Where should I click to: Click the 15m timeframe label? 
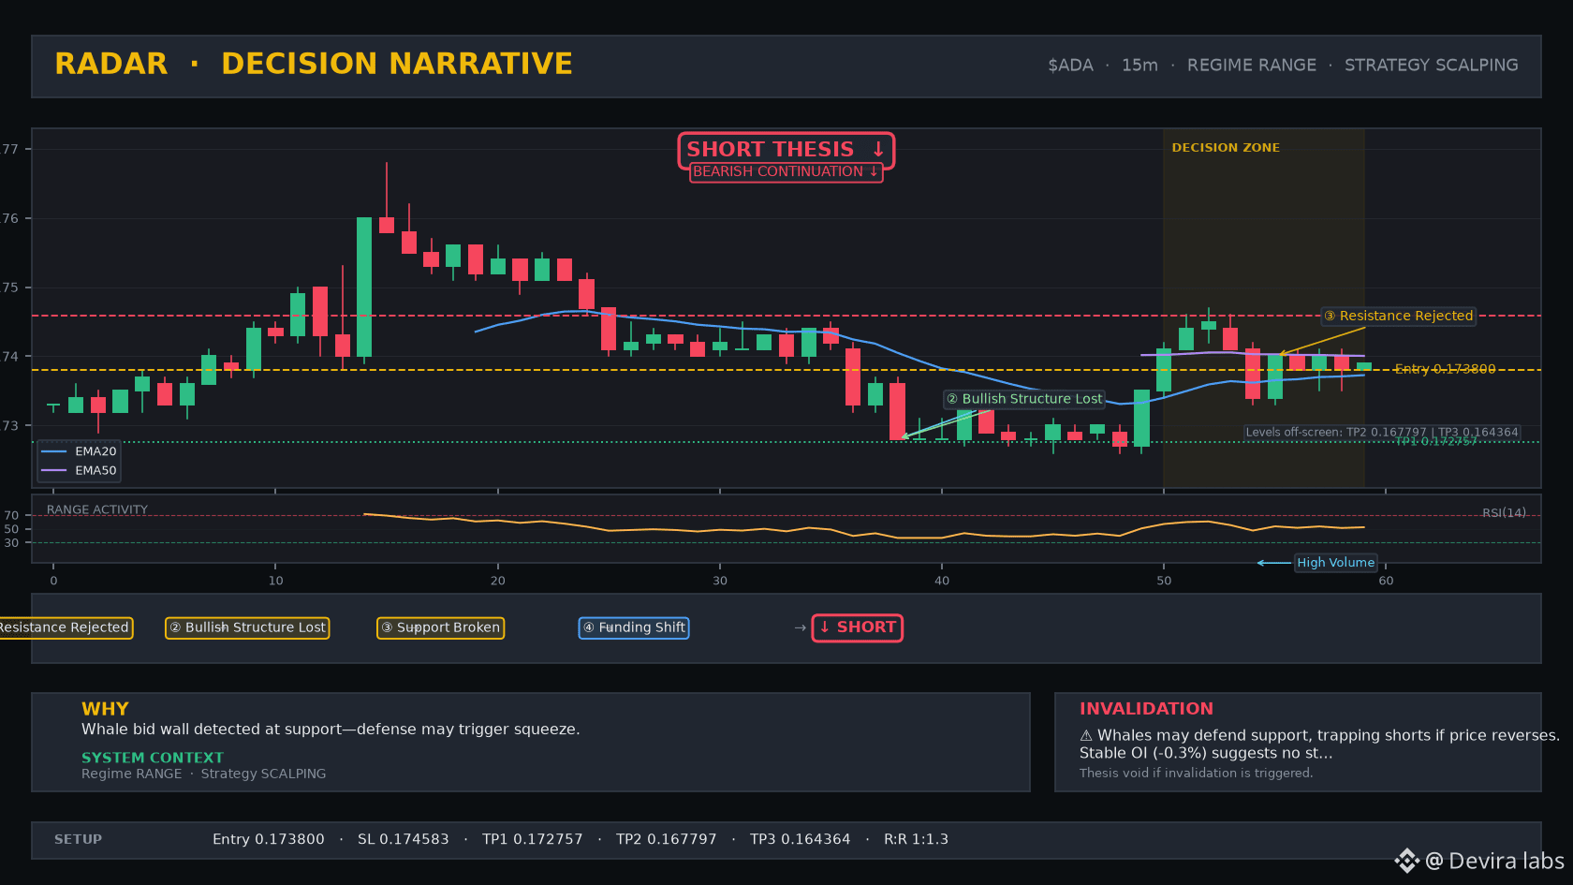coord(1139,66)
